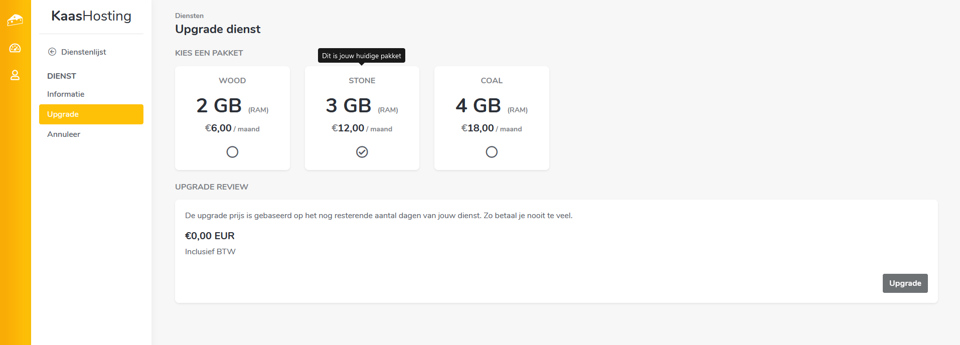This screenshot has width=960, height=345.
Task: Click the 3 GB text on STONE card
Action: pos(349,106)
